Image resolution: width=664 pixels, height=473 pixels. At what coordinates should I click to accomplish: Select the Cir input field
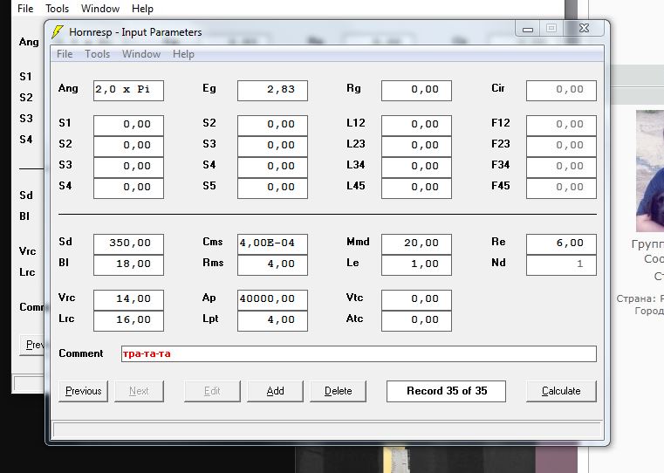coord(562,90)
